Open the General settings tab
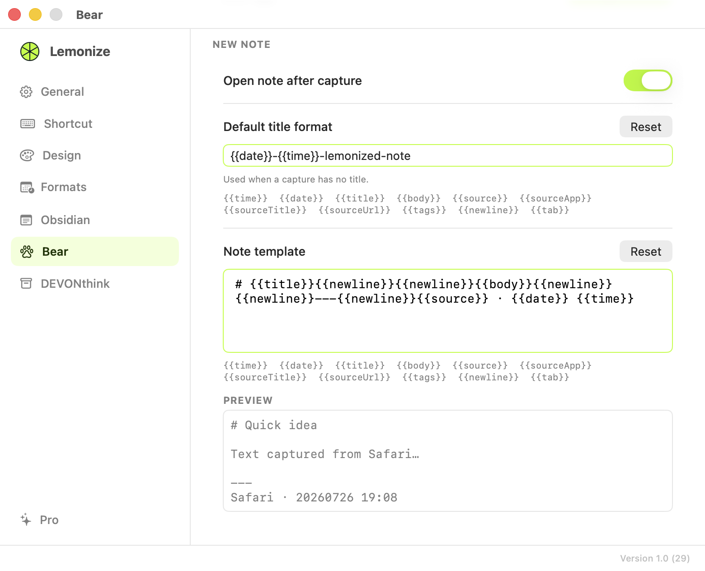Image resolution: width=705 pixels, height=571 pixels. click(x=95, y=92)
